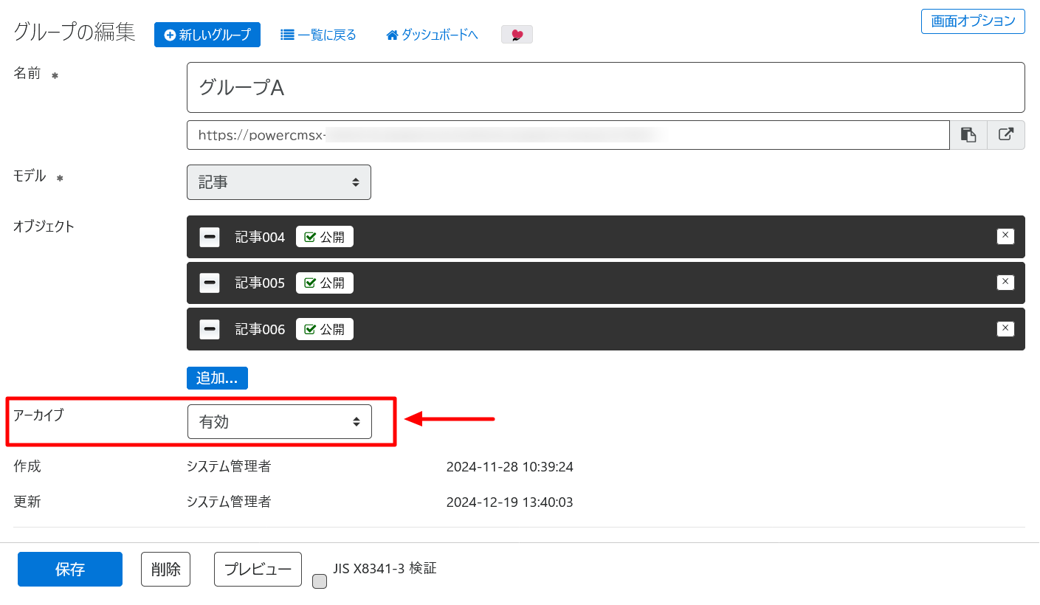Viewport: 1040px width, 605px height.
Task: Click the copy URL clipboard icon
Action: (968, 135)
